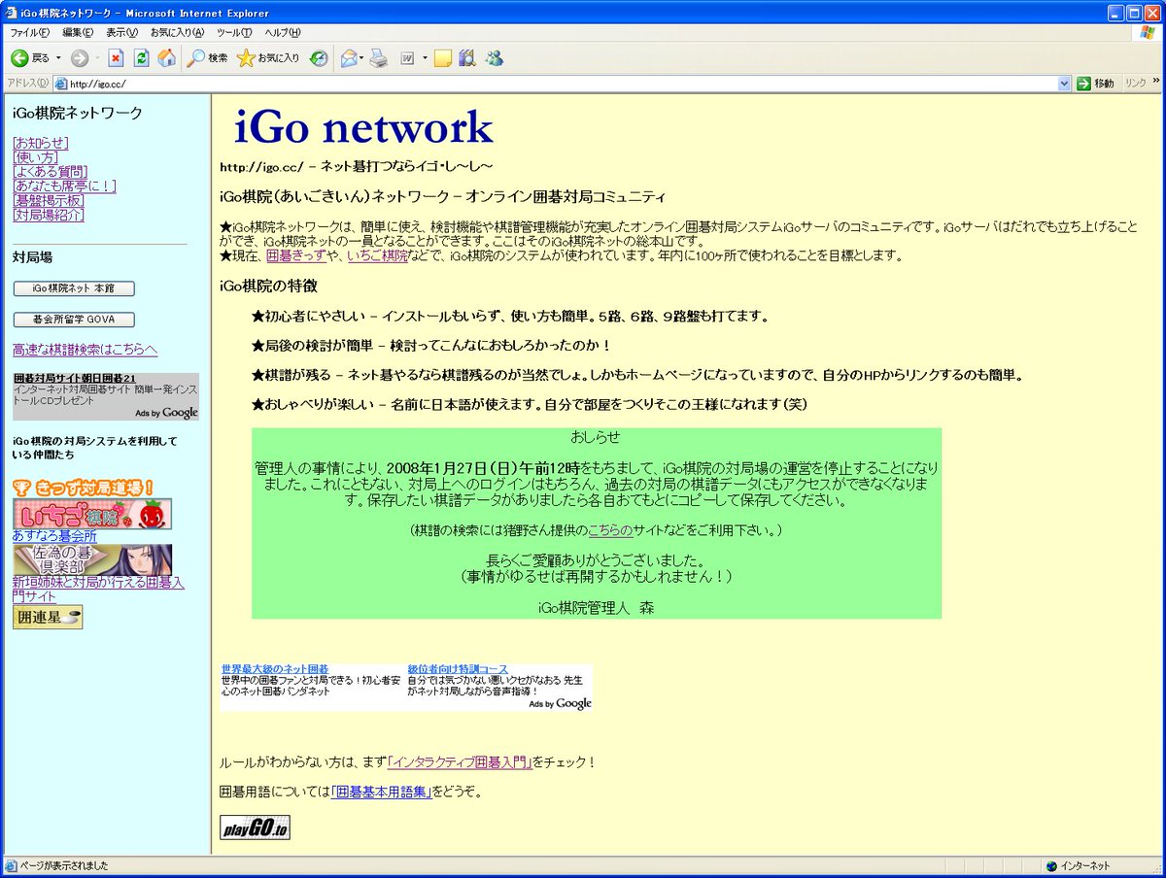
Task: Open the Search (検索) magnifier button
Action: (x=207, y=58)
